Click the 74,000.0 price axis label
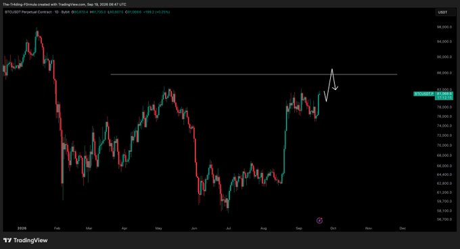Image resolution: width=460 pixels, height=249 pixels. 444,126
